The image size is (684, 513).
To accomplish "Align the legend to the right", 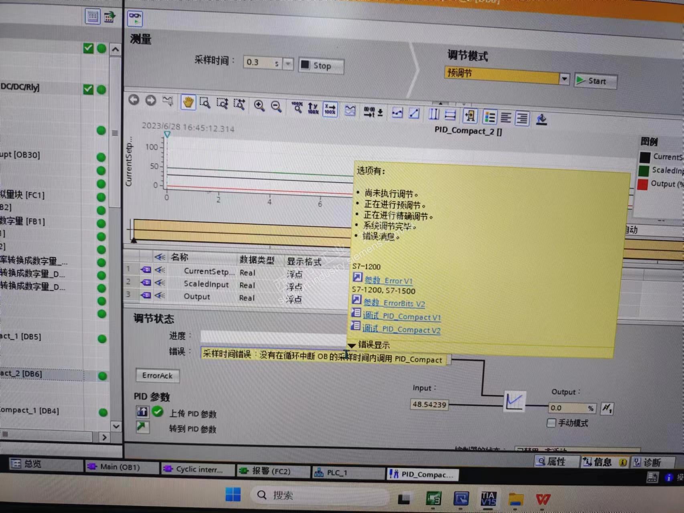I will (522, 119).
